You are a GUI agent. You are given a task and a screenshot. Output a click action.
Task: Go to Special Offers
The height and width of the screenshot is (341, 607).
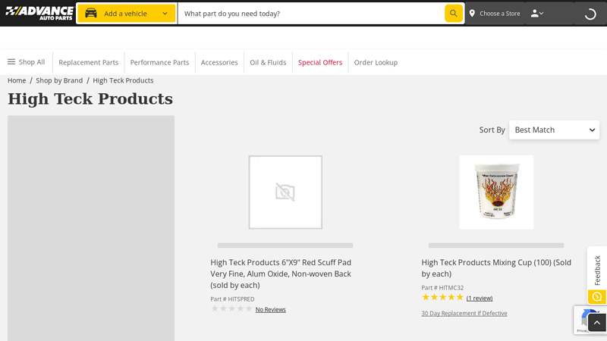[x=320, y=62]
